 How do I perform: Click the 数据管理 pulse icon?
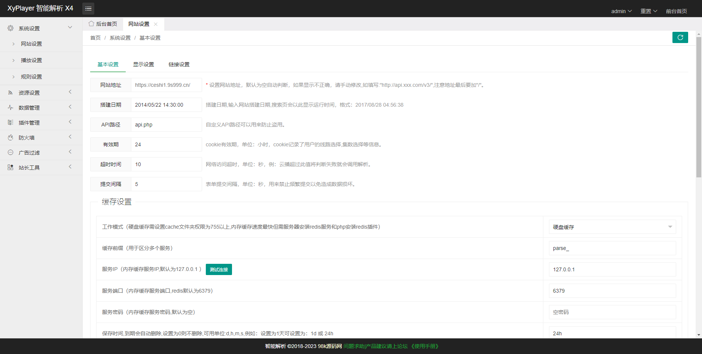pyautogui.click(x=10, y=107)
